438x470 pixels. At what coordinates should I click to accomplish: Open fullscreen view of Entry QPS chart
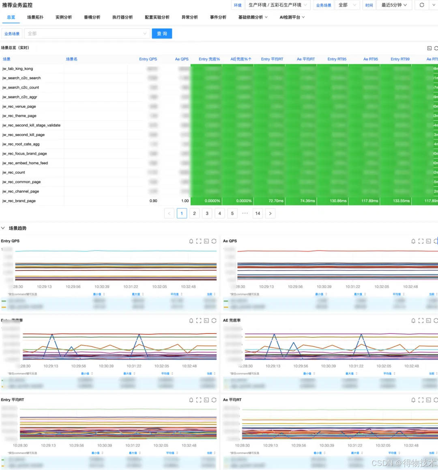199,241
